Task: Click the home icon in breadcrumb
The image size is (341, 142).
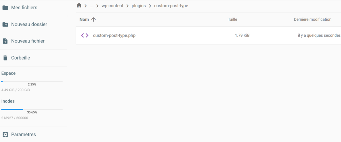Action: [79, 5]
